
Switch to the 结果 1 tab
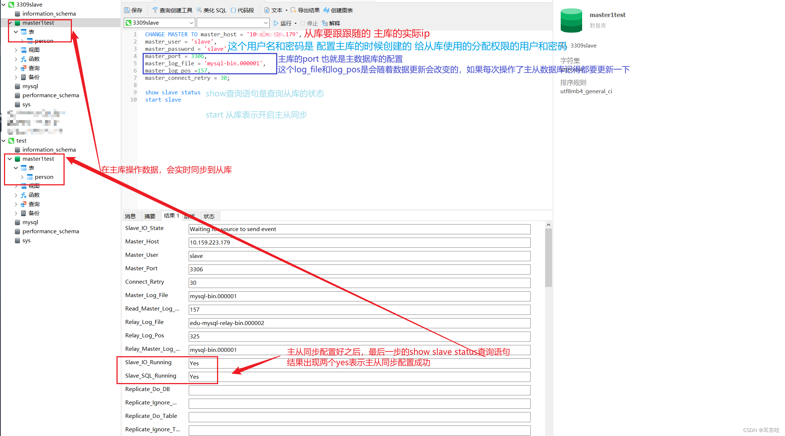click(x=171, y=216)
